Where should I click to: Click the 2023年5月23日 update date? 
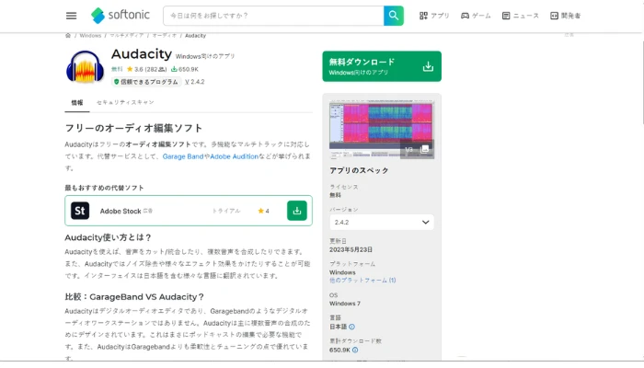351,249
